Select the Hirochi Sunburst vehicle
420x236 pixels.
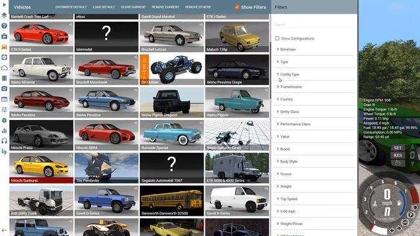click(41, 168)
